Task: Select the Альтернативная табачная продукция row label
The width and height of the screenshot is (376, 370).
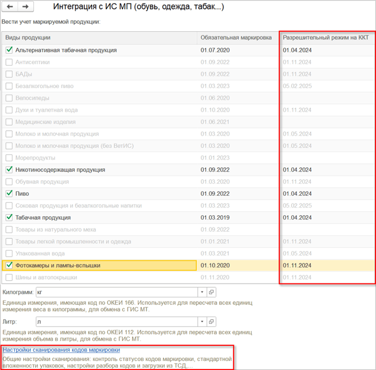Action: click(x=66, y=50)
